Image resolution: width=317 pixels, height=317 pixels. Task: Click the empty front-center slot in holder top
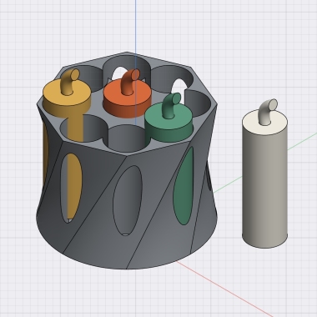(126, 138)
